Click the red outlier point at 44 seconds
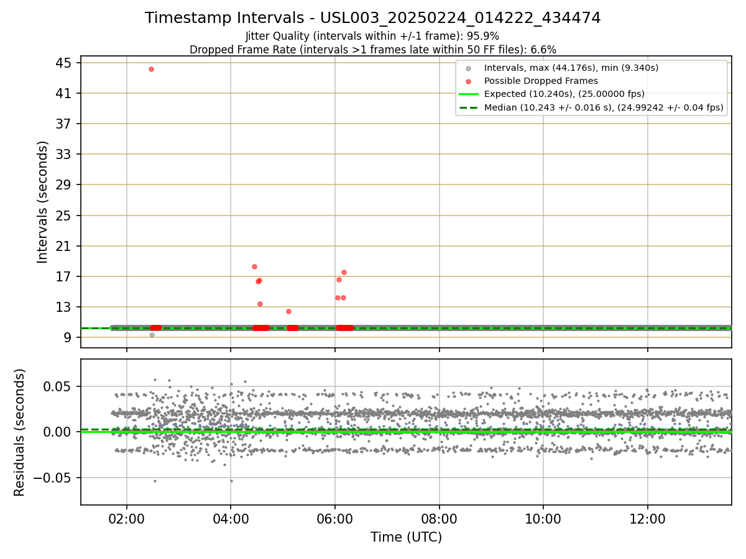 (151, 69)
